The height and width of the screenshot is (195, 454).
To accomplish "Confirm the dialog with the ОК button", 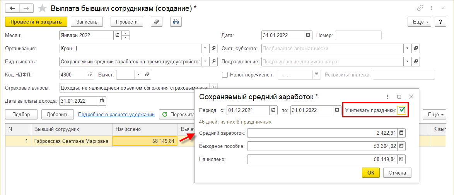I will coord(371,173).
